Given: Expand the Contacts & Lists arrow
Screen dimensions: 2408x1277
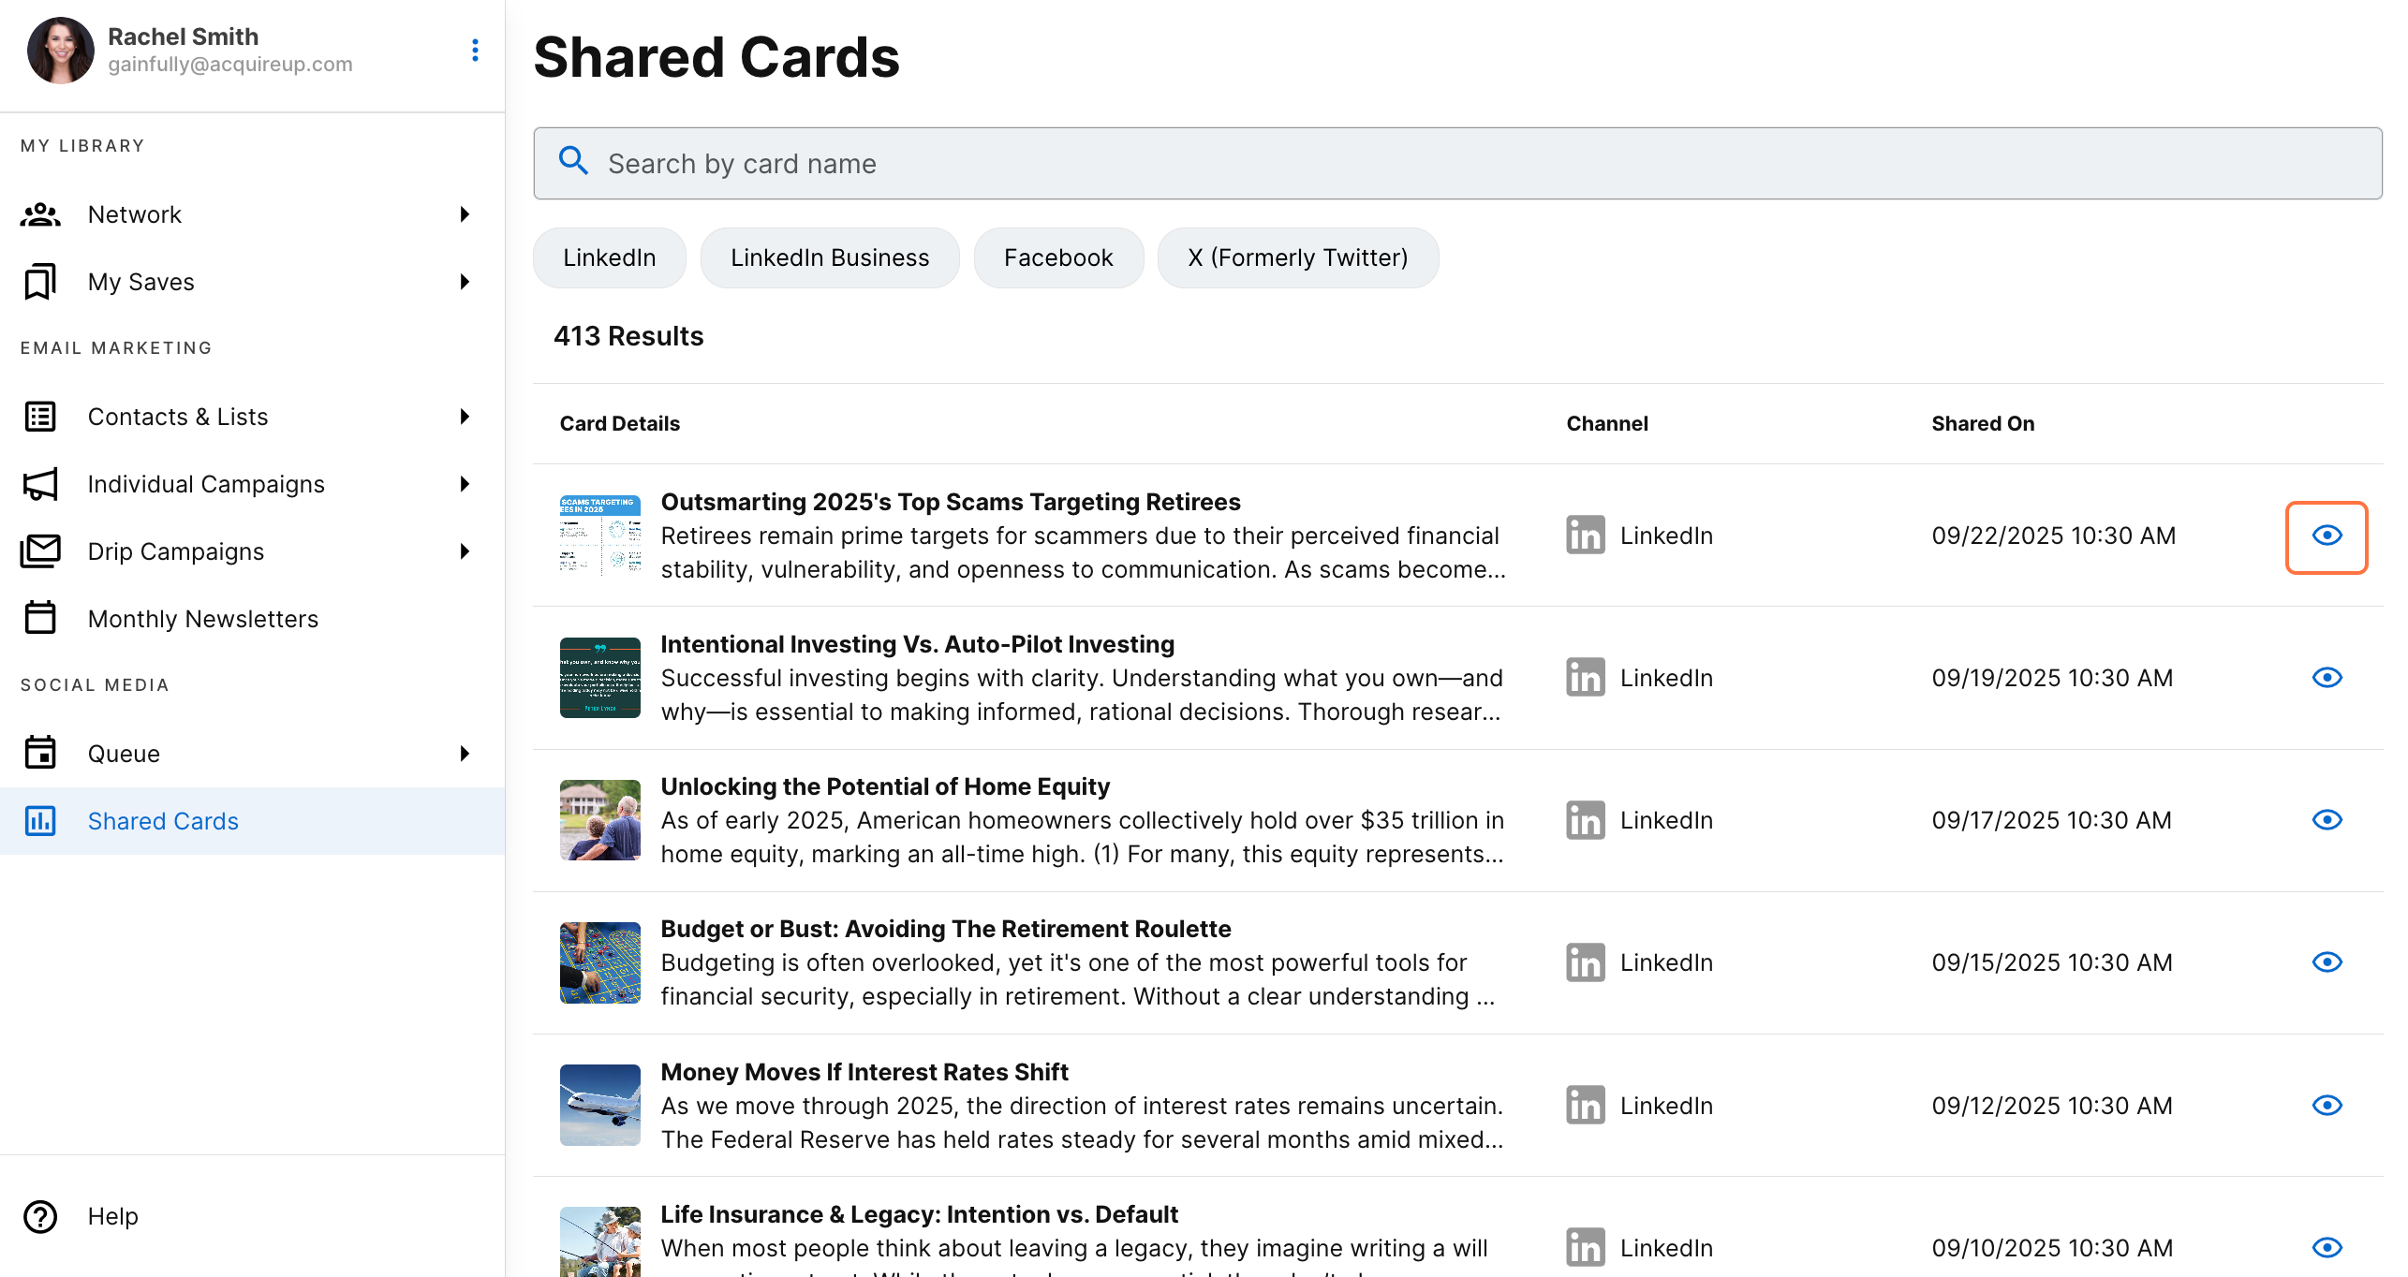Looking at the screenshot, I should tap(465, 417).
